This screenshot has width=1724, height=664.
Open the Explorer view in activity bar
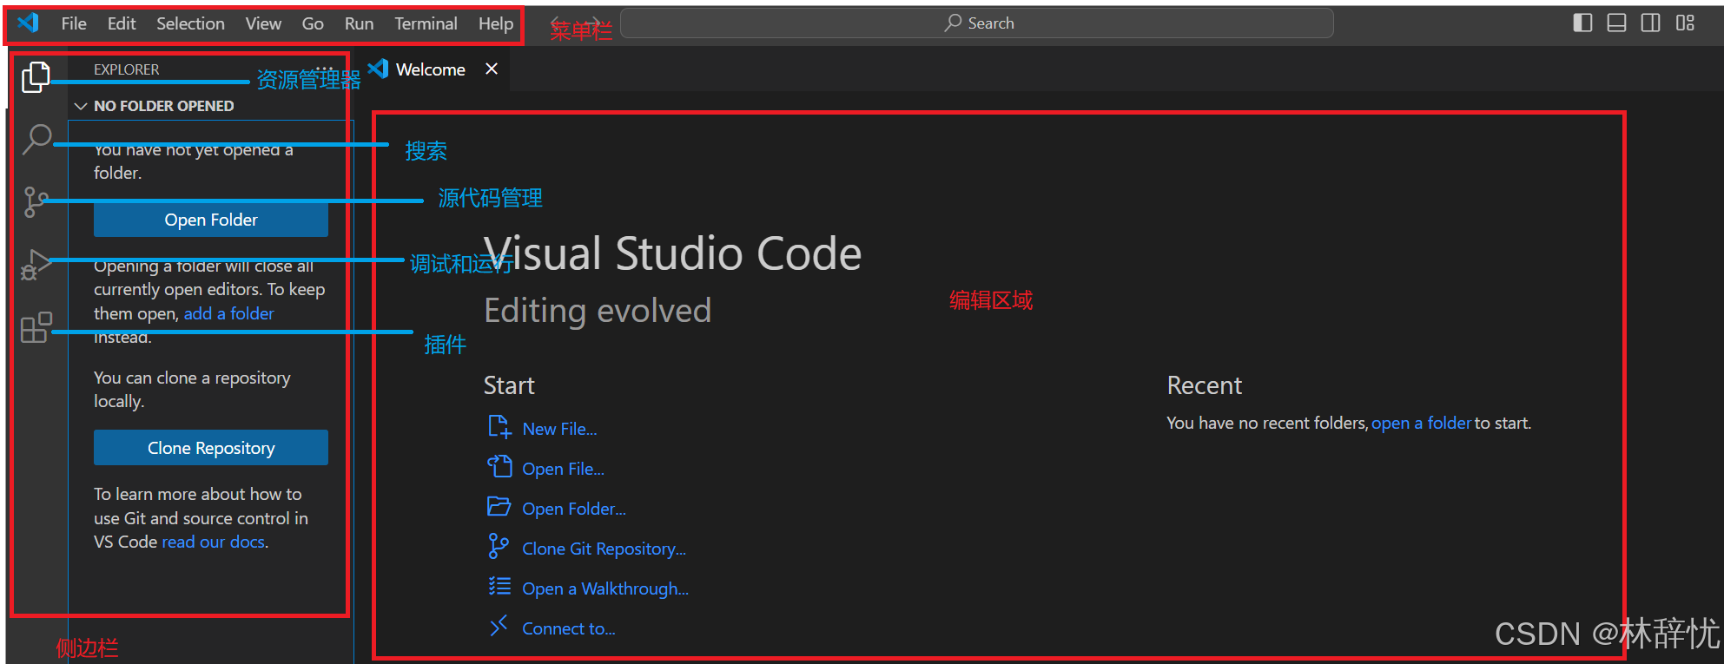point(36,77)
